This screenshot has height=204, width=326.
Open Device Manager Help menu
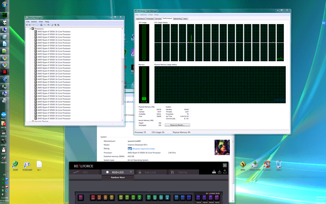pyautogui.click(x=47, y=21)
